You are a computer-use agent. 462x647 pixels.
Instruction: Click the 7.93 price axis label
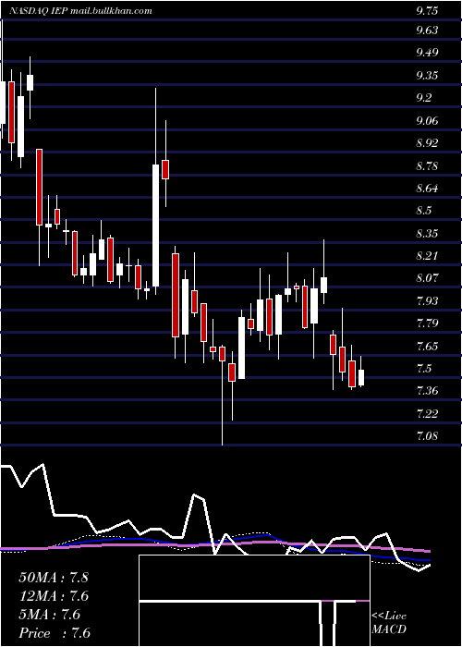pos(427,300)
